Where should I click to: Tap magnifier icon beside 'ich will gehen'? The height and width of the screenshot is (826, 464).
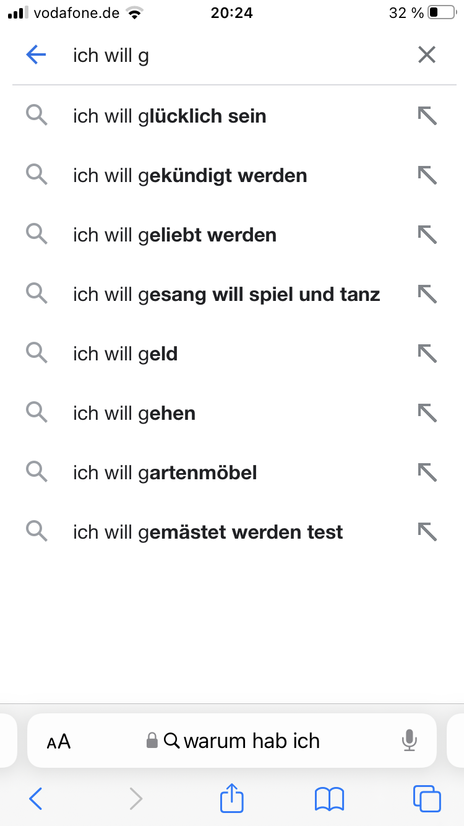[37, 413]
